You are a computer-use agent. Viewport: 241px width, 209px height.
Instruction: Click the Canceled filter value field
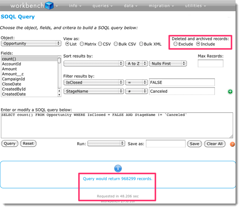click(x=182, y=91)
